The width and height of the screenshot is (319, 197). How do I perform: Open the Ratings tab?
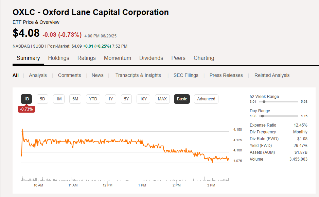coord(87,58)
